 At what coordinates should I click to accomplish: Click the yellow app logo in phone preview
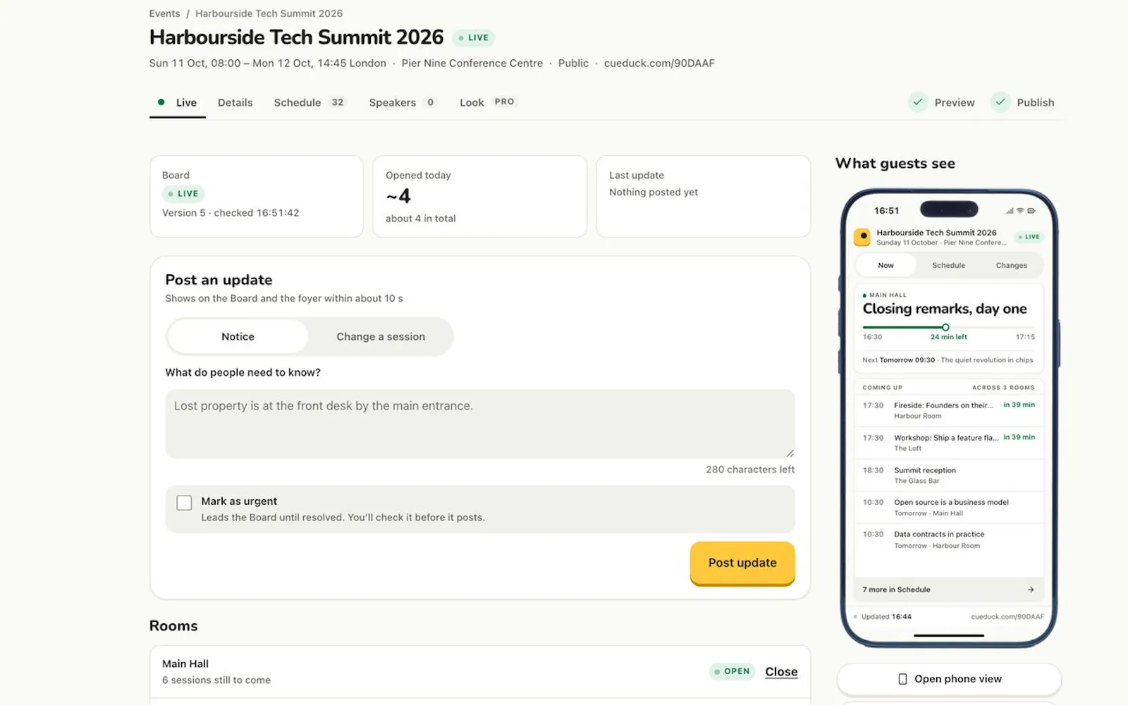click(862, 237)
